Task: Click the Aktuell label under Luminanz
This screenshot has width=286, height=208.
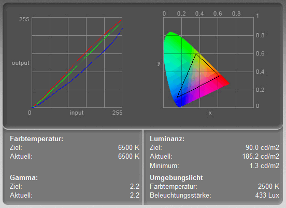Action: (x=161, y=157)
